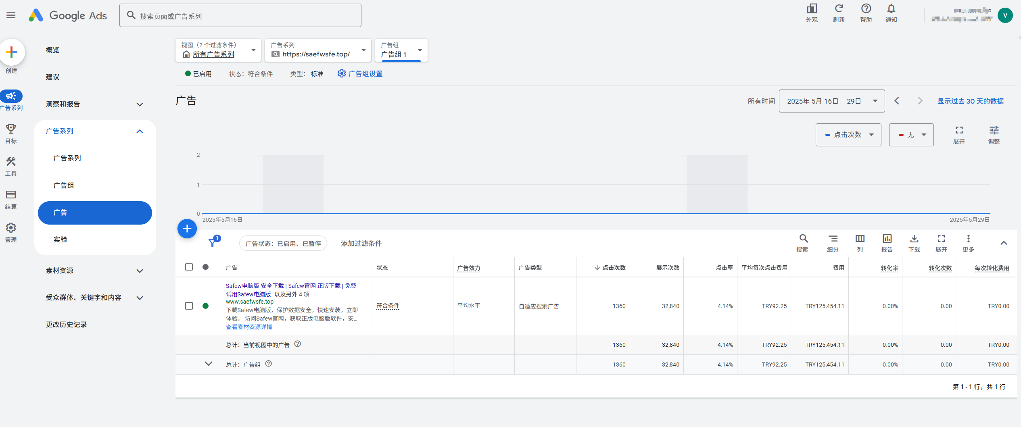Open 广告组设置 link

[360, 73]
